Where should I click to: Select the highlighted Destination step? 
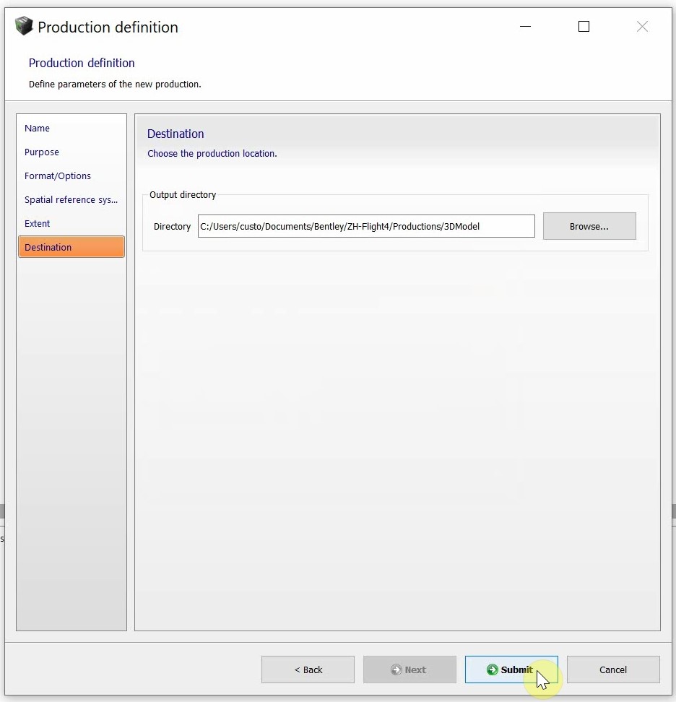point(71,247)
